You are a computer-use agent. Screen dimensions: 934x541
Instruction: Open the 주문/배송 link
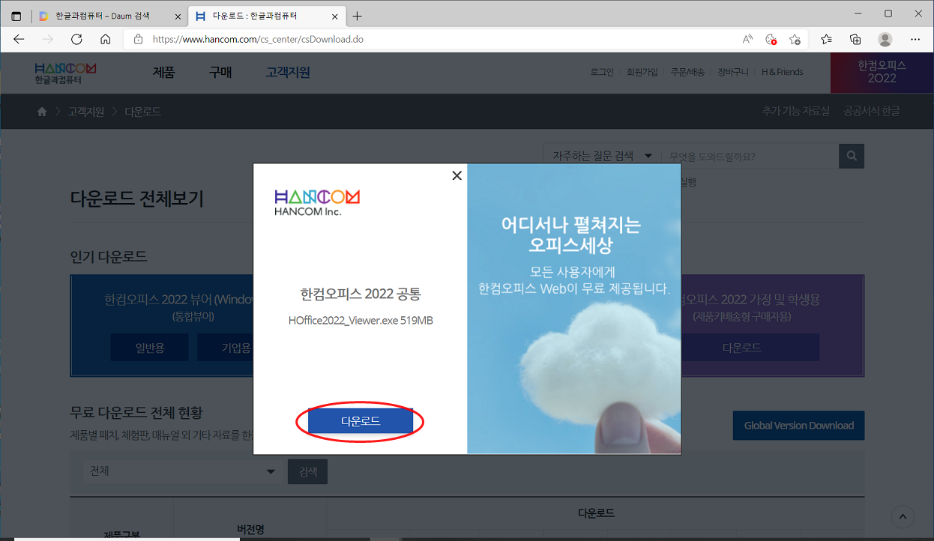point(687,72)
